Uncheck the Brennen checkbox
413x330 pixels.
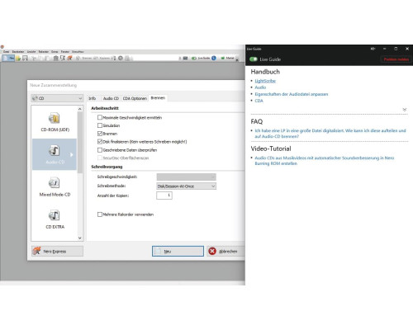(x=100, y=134)
